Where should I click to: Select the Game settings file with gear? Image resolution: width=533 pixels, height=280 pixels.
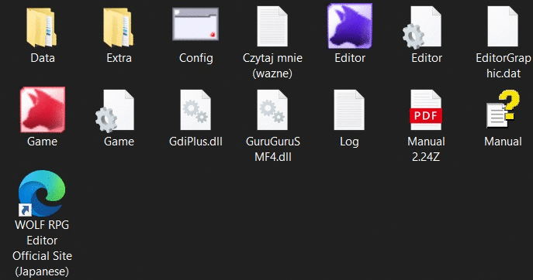(115, 110)
